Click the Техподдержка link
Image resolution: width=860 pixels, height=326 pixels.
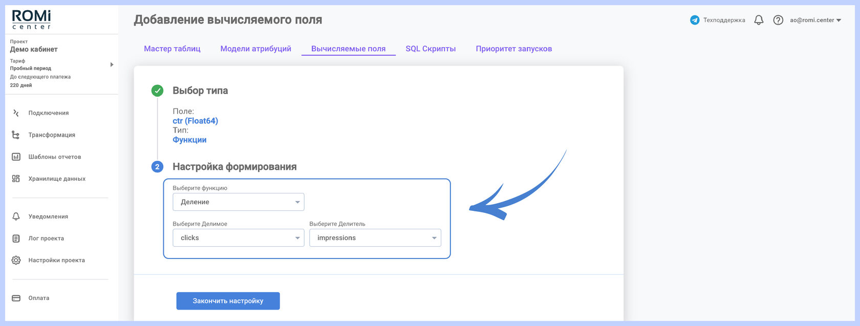724,20
